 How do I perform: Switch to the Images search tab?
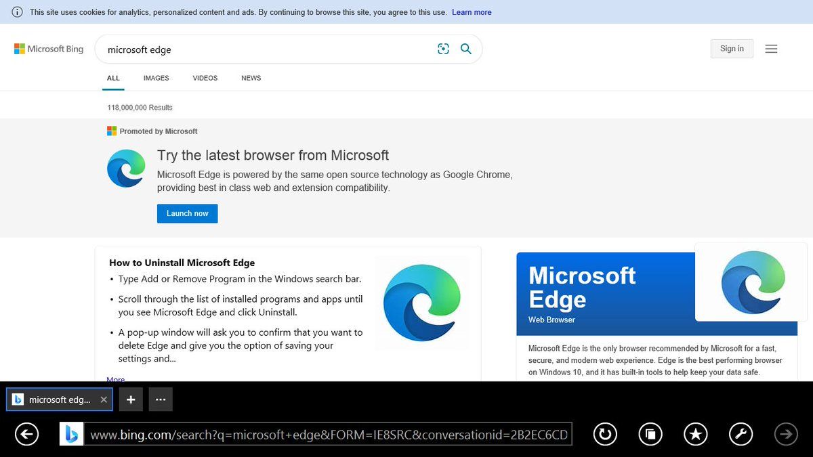pos(156,78)
